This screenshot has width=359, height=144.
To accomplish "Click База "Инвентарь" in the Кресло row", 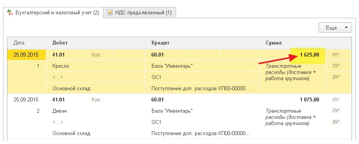I will pyautogui.click(x=172, y=66).
